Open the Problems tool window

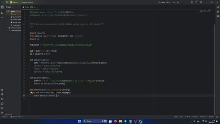click(x=2, y=108)
